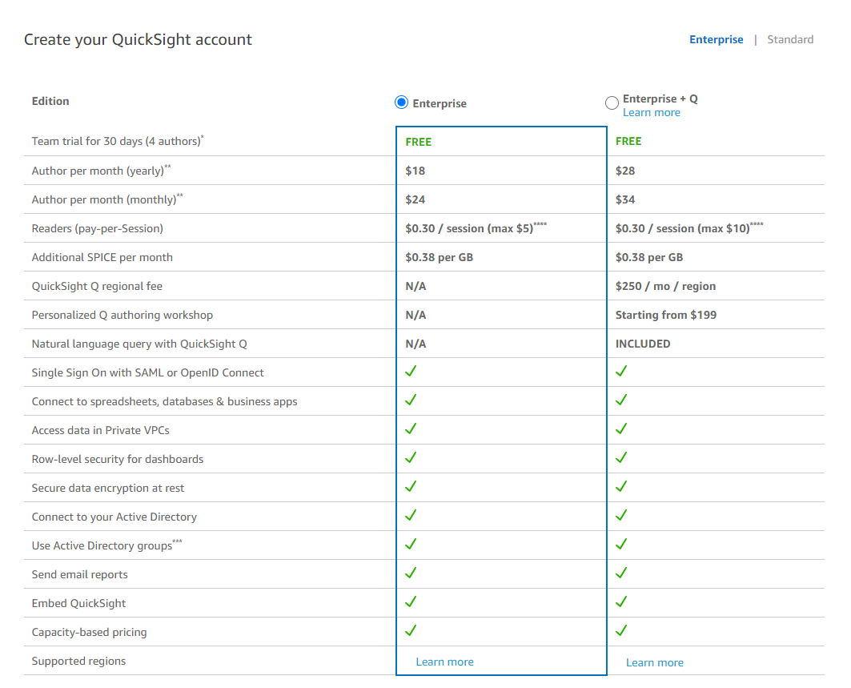Click the QuickSight Q regional fee label
Image resolution: width=851 pixels, height=688 pixels.
coord(97,286)
